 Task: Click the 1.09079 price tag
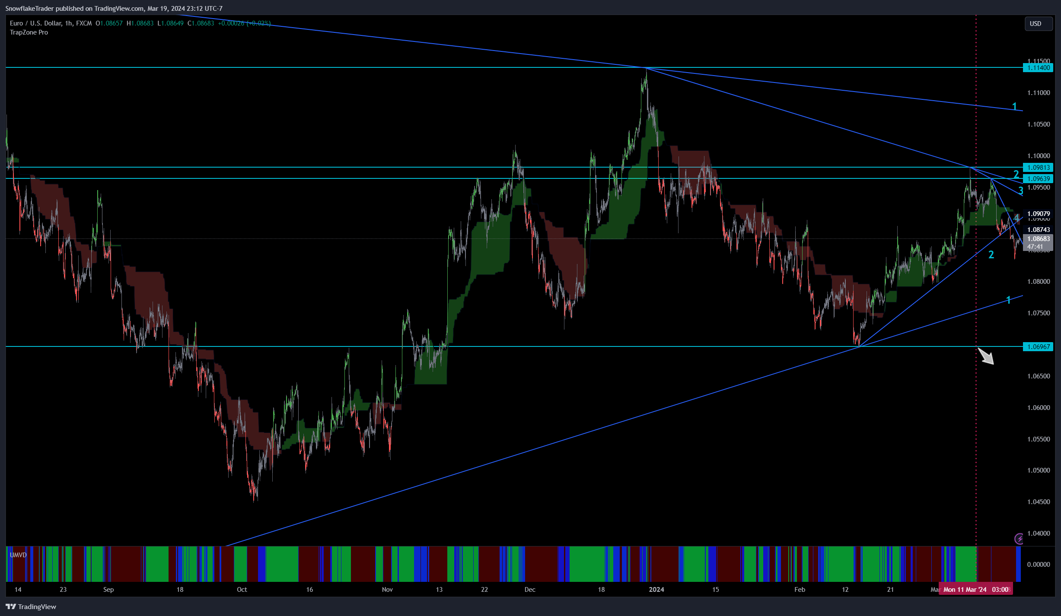[x=1038, y=214]
